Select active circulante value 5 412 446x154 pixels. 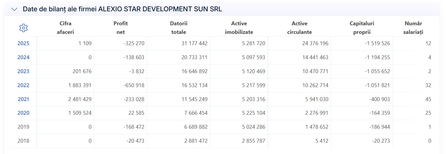322,141
